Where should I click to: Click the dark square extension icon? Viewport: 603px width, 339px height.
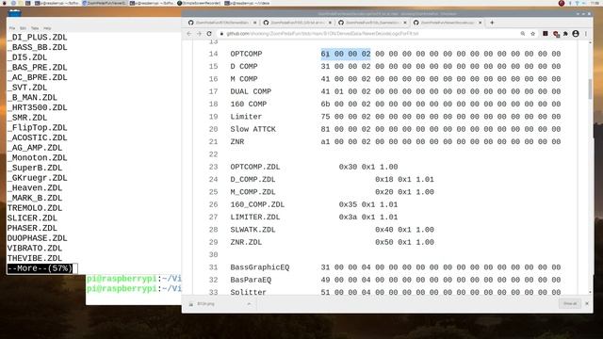tap(546, 34)
